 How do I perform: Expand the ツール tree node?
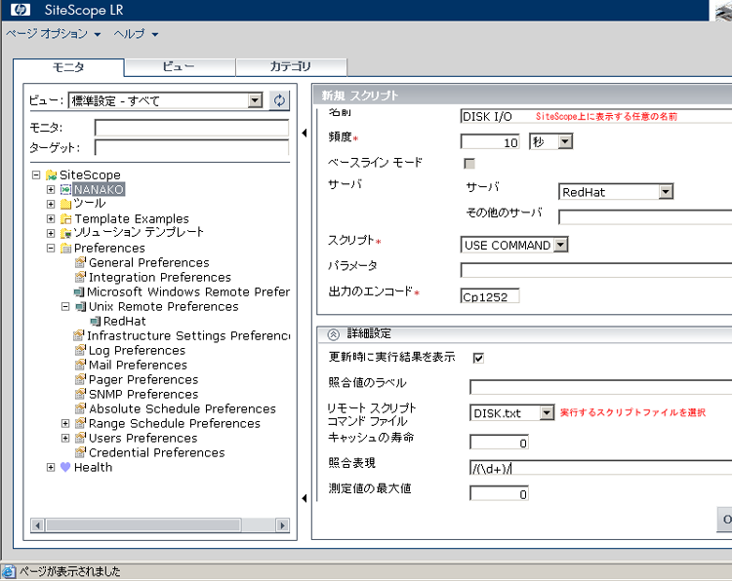click(51, 205)
